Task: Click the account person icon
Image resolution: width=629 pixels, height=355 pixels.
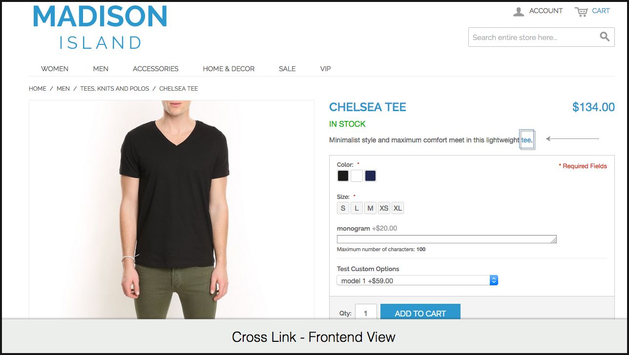Action: click(x=519, y=11)
